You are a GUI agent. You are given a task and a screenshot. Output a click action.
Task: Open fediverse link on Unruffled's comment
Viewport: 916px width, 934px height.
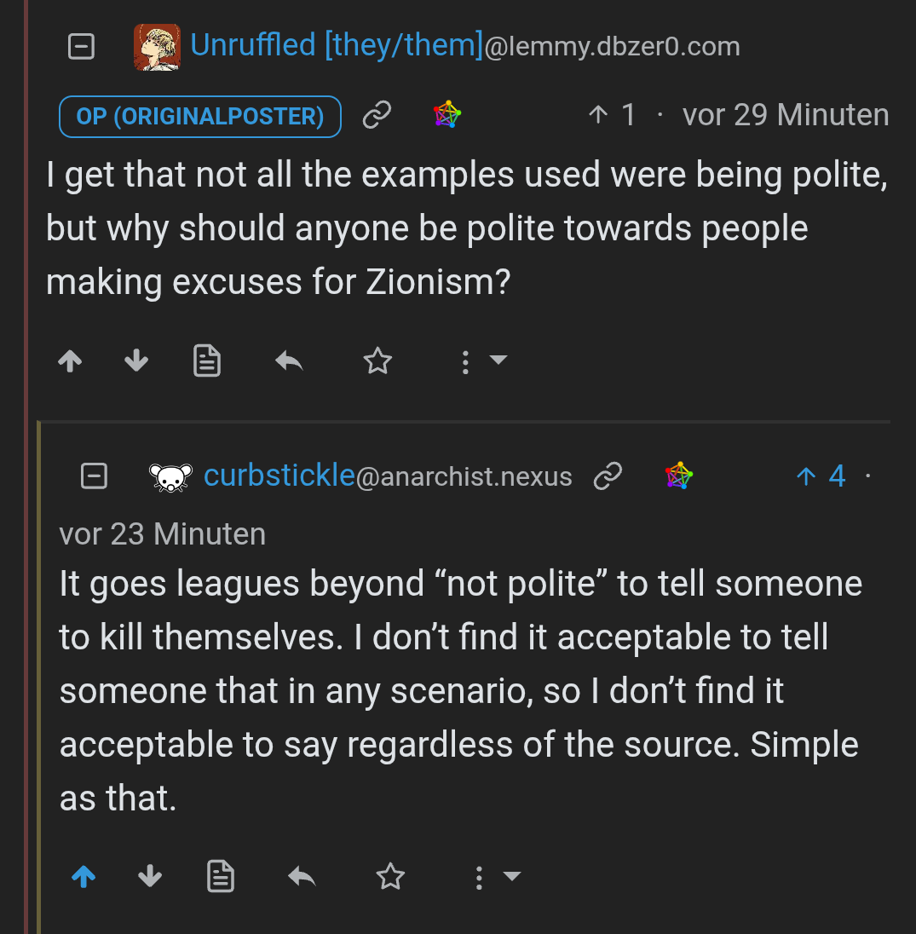[446, 115]
